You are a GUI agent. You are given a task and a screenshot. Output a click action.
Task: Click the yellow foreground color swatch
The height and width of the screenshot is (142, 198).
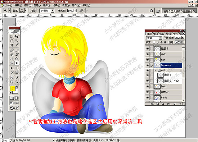coord(13,88)
